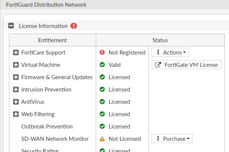Image resolution: width=229 pixels, height=152 pixels.
Task: Click Licensed status for Outbreak Prevention
Action: click(x=119, y=127)
